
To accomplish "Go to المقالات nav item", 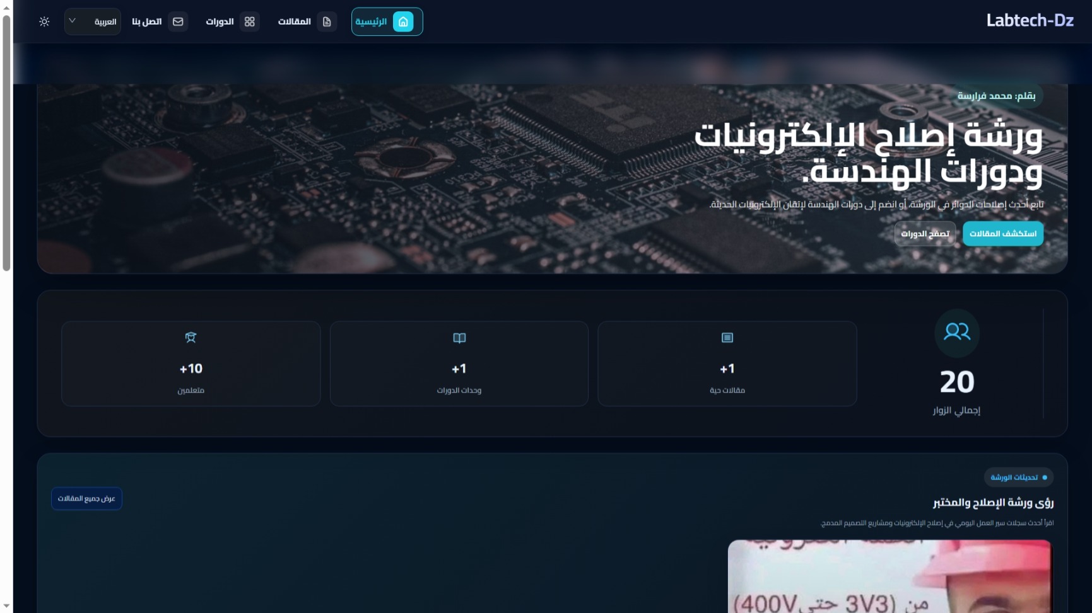I will coord(307,22).
